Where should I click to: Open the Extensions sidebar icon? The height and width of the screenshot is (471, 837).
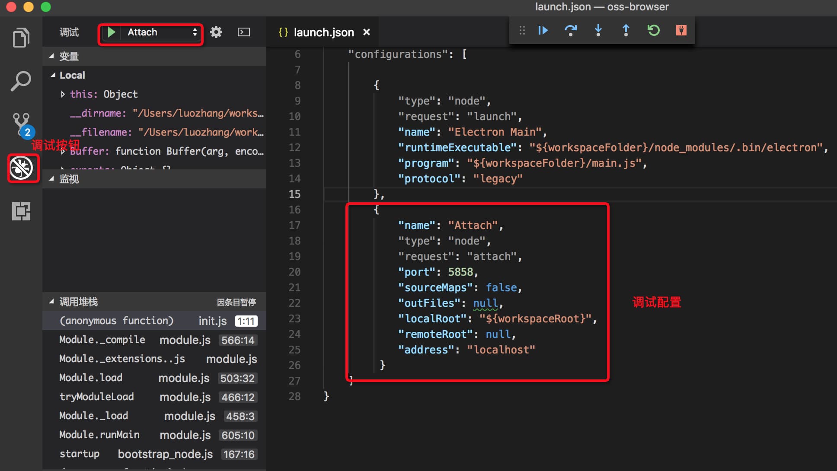click(21, 211)
